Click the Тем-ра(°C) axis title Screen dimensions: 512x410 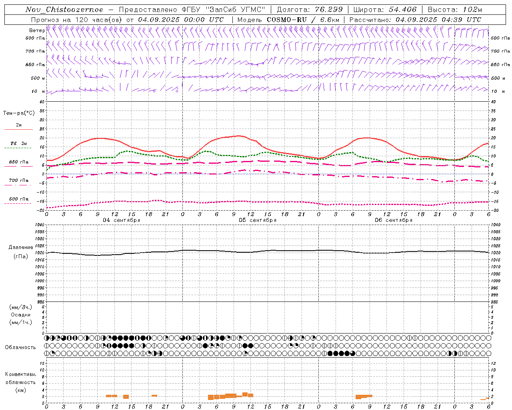click(19, 113)
